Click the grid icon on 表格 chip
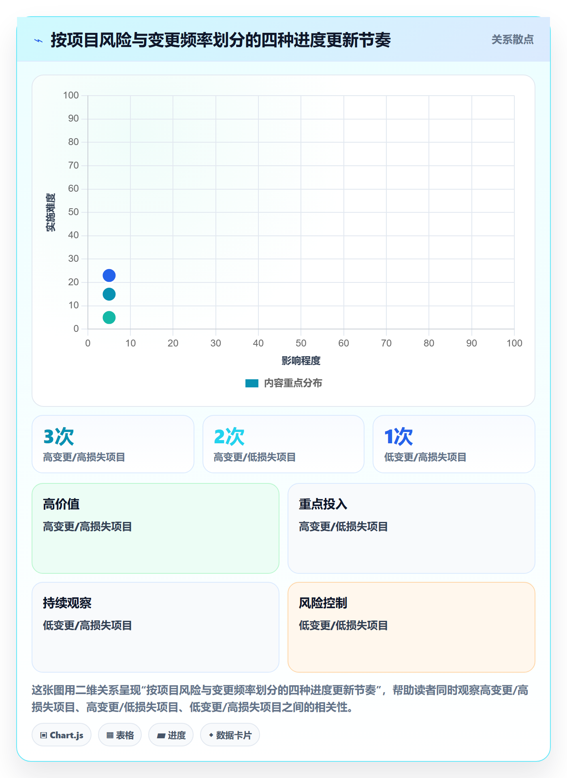The image size is (567, 778). (x=110, y=735)
